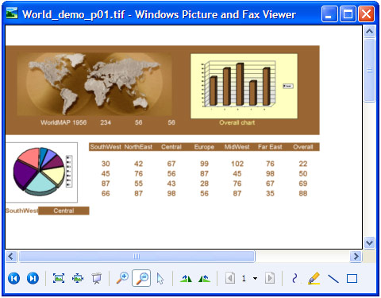Click the 'Overall chart' caption
This screenshot has height=298, width=381.
tap(237, 122)
